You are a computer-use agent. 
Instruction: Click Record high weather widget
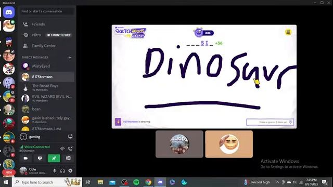[257, 182]
